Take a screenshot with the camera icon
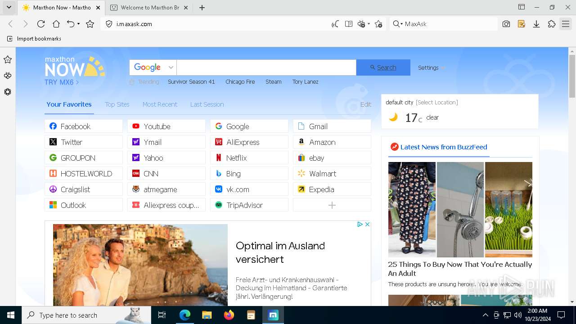 point(506,24)
